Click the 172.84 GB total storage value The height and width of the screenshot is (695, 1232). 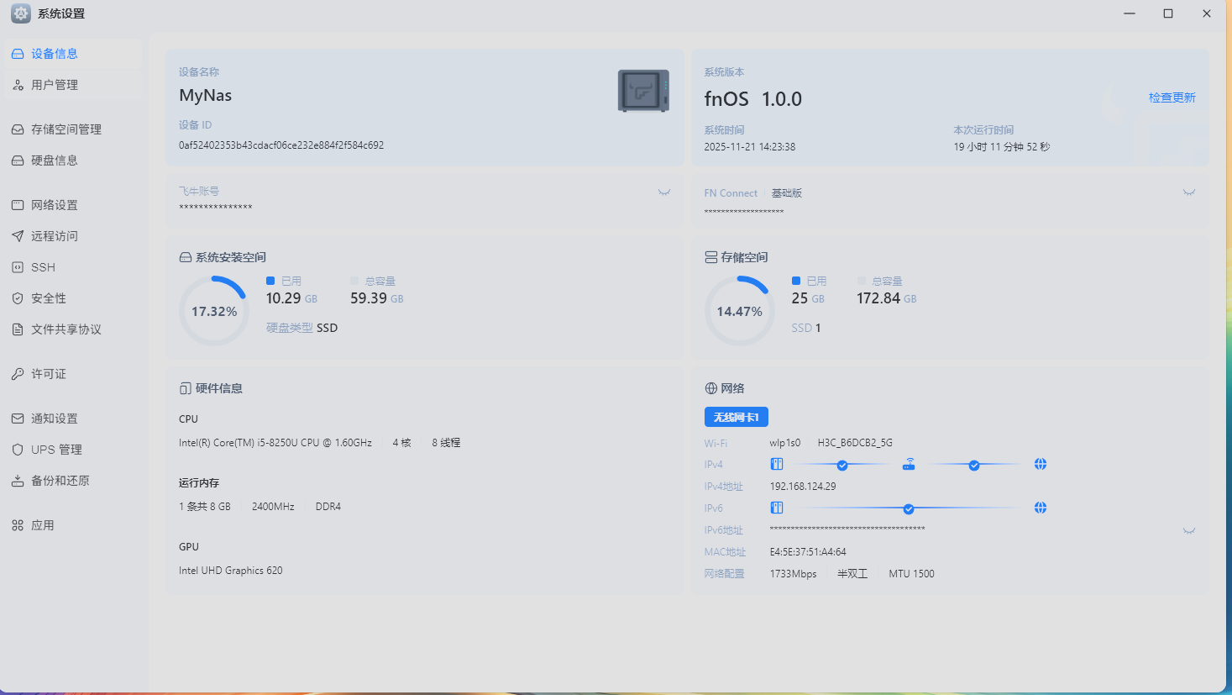(887, 298)
